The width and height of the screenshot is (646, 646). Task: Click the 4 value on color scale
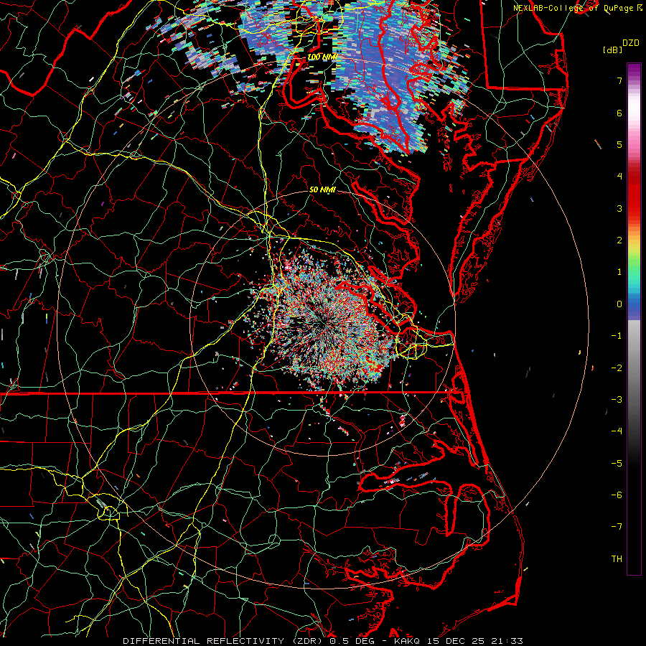tap(619, 177)
